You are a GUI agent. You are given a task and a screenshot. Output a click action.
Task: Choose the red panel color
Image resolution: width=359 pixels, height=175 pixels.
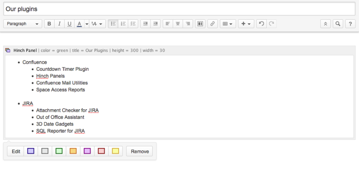[101, 151]
